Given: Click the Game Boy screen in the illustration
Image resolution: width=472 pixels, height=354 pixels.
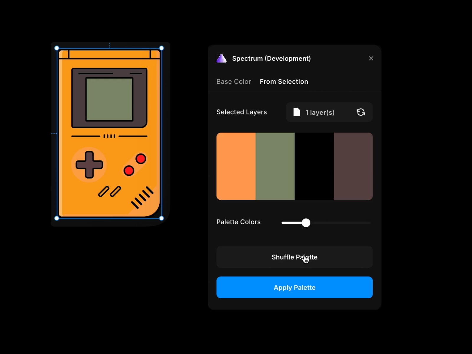Looking at the screenshot, I should click(x=109, y=99).
